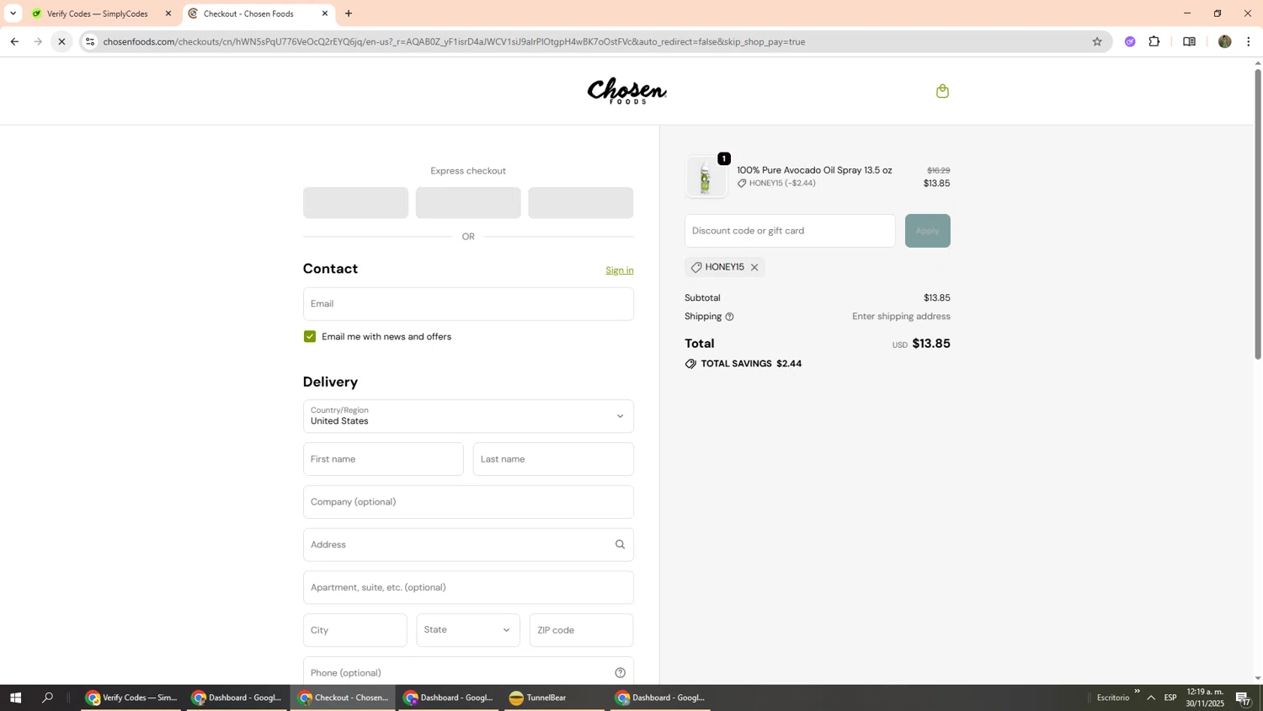Close the Verify Codes SimplyCodes tab
Viewport: 1263px width, 711px height.
pyautogui.click(x=168, y=13)
